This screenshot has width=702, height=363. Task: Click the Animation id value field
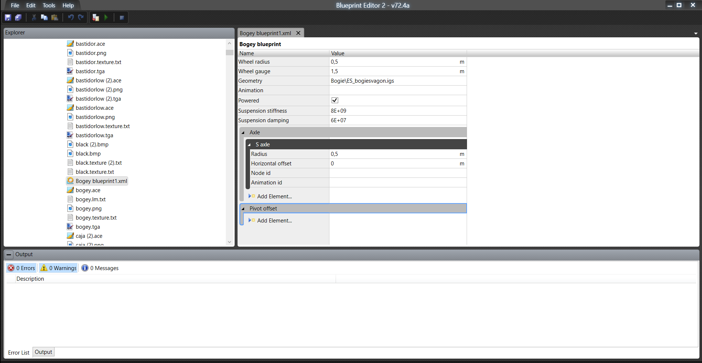[398, 183]
